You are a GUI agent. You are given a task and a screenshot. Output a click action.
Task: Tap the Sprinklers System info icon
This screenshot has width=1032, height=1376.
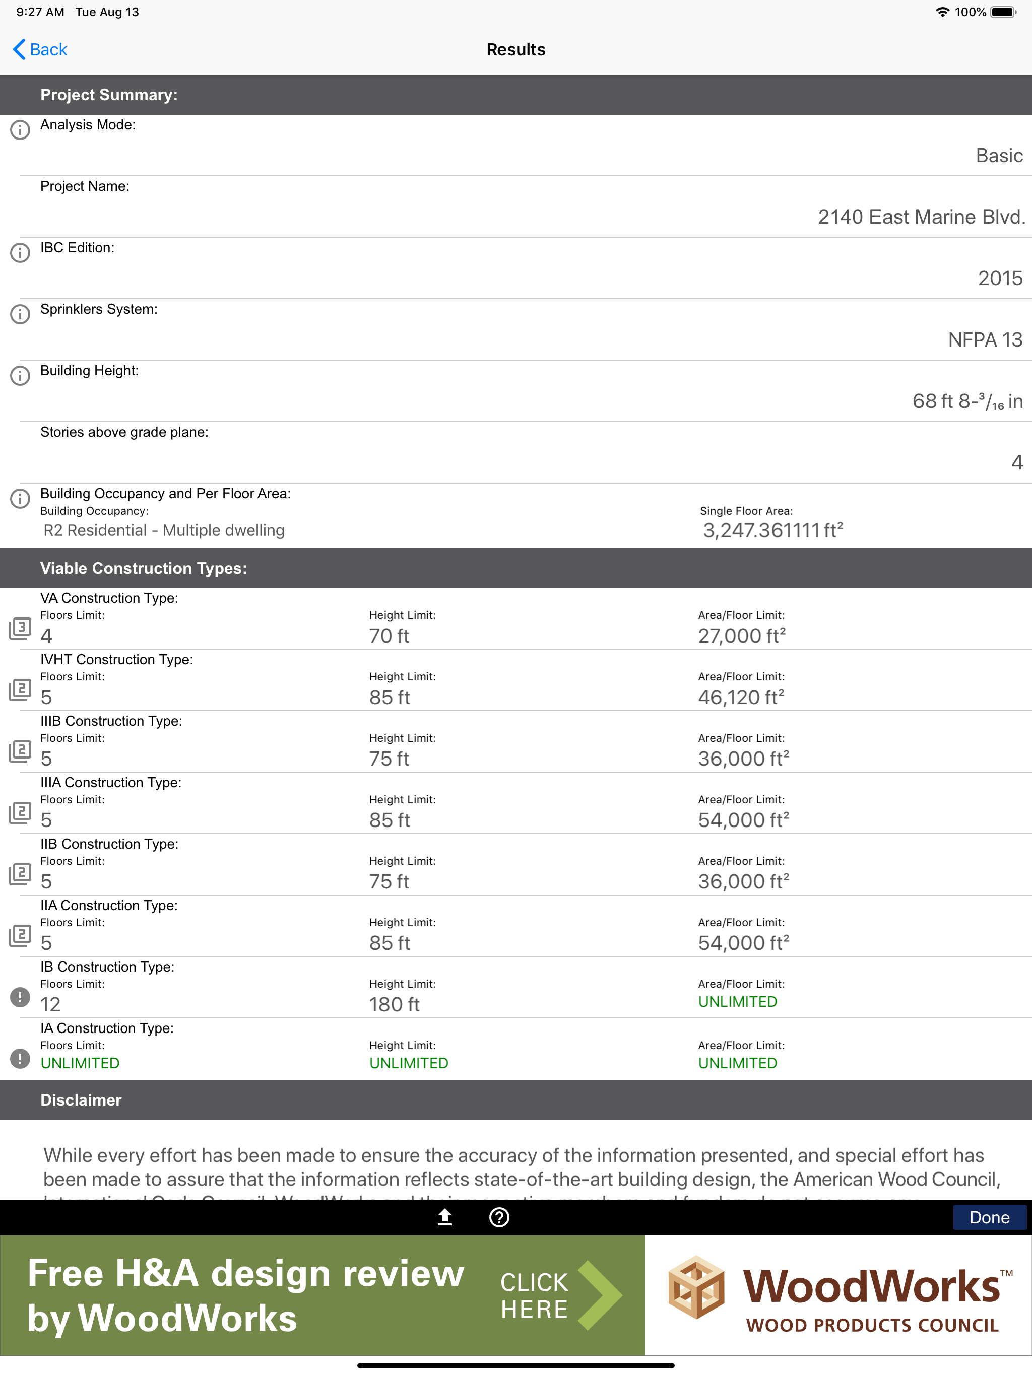pyautogui.click(x=20, y=314)
